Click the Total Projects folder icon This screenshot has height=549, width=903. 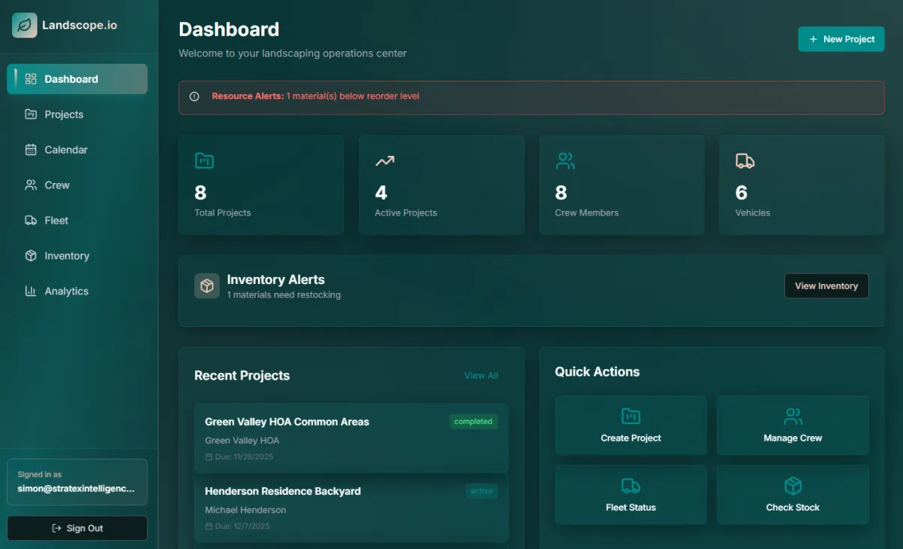pos(204,160)
